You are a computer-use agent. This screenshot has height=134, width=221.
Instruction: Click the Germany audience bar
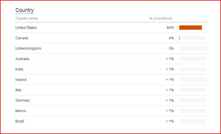click(x=193, y=100)
